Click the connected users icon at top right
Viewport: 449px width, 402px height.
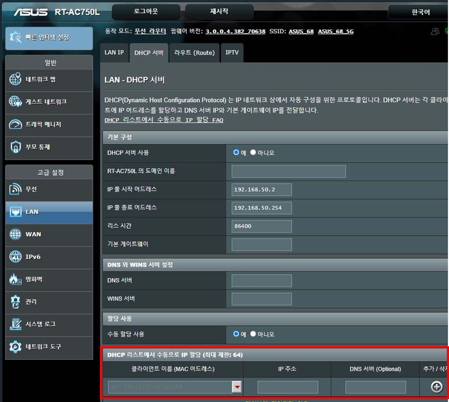pos(435,31)
